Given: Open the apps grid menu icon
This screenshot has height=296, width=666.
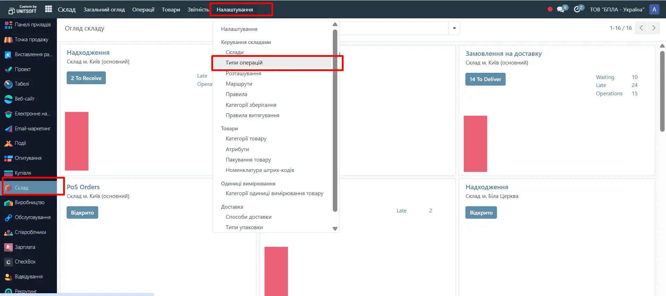Looking at the screenshot, I should click(x=49, y=9).
